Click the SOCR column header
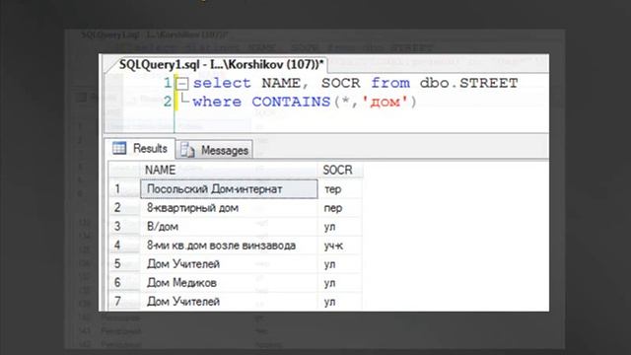Image resolution: width=631 pixels, height=355 pixels. point(340,170)
